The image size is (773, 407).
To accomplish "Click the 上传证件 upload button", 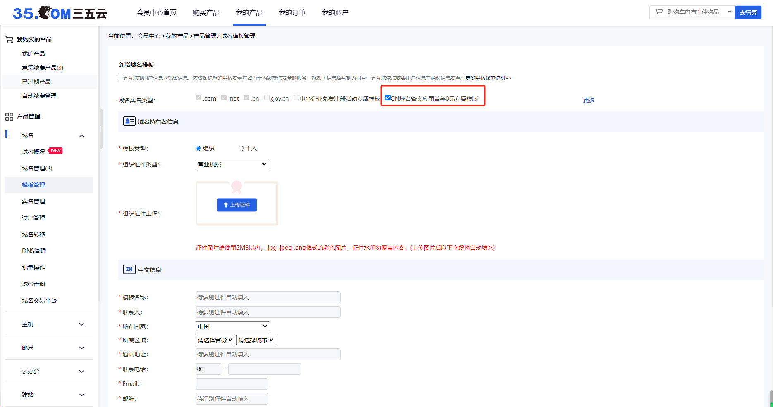I will 237,205.
